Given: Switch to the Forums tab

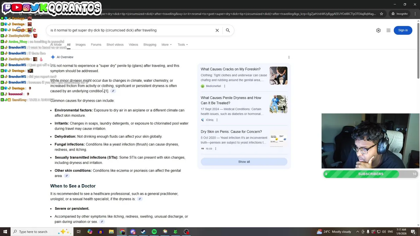Looking at the screenshot, I should (96, 45).
